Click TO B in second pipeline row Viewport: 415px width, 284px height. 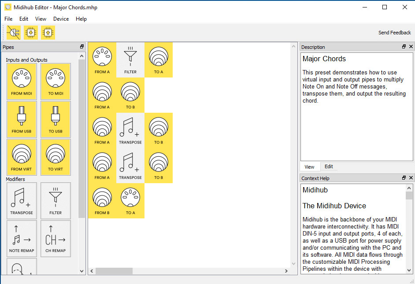tap(130, 95)
